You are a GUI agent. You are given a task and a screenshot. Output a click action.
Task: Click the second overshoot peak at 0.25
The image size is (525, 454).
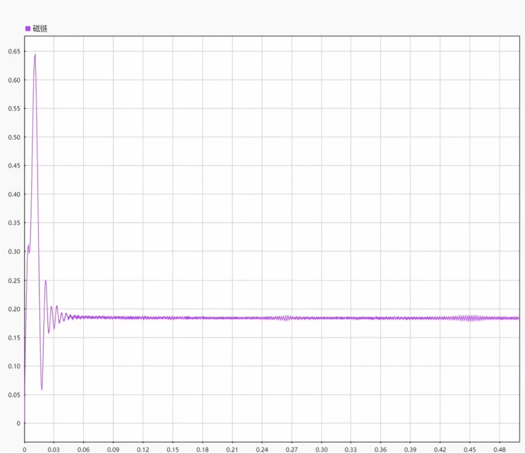pos(46,280)
